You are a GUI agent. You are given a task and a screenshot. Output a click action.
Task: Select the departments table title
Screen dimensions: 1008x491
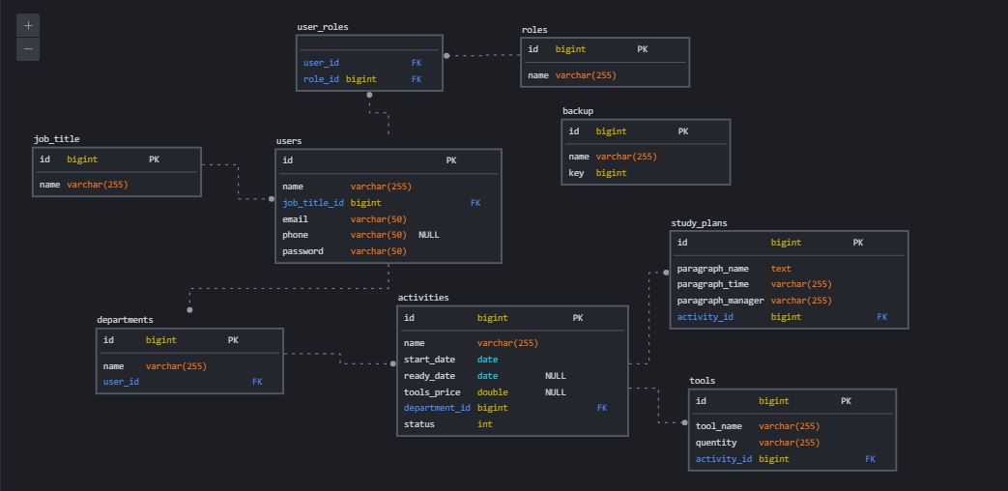tap(125, 319)
